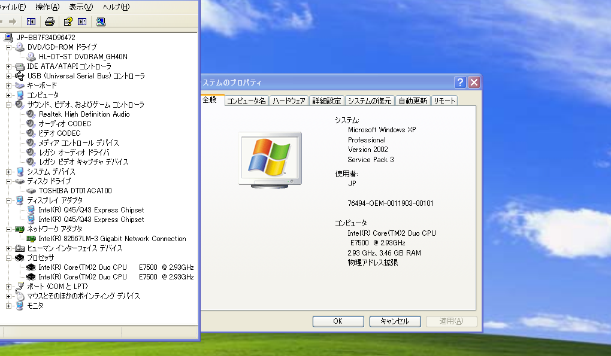Viewport: 611px width, 356px height.
Task: Open the ヘルプ(H) menu
Action: [116, 7]
